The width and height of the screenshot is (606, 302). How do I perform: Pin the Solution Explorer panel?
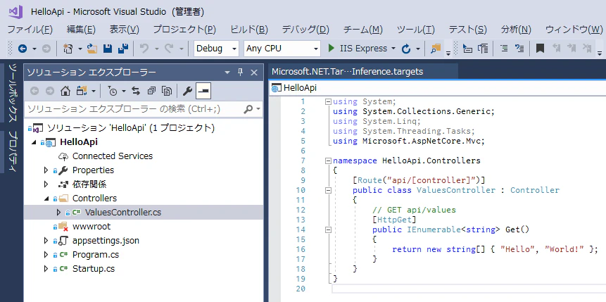pyautogui.click(x=240, y=72)
